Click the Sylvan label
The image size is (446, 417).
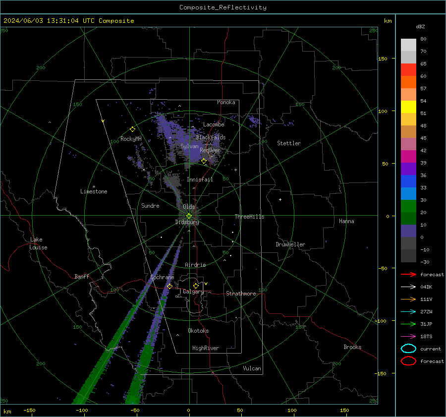click(189, 146)
